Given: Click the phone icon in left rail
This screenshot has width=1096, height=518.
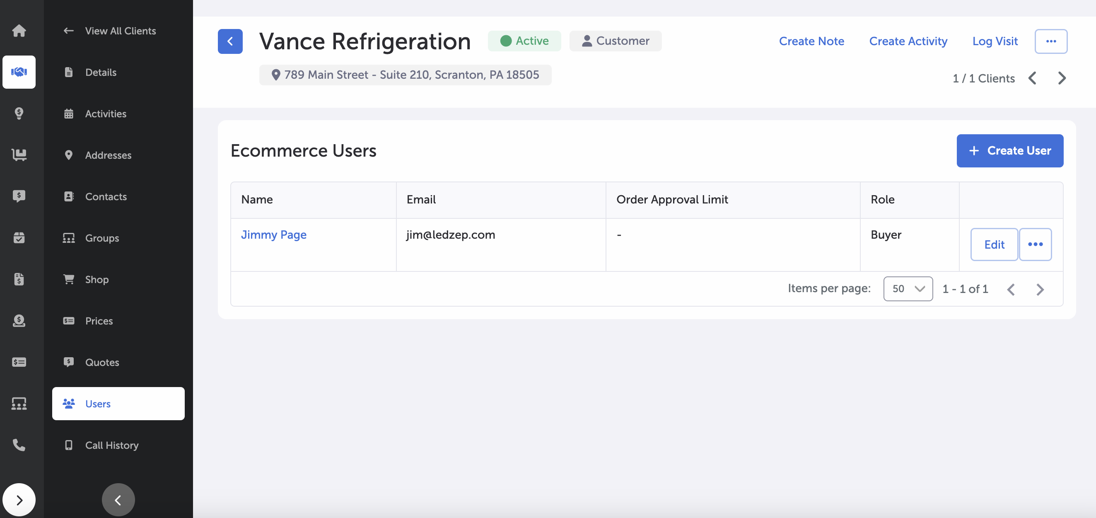Looking at the screenshot, I should [x=19, y=445].
